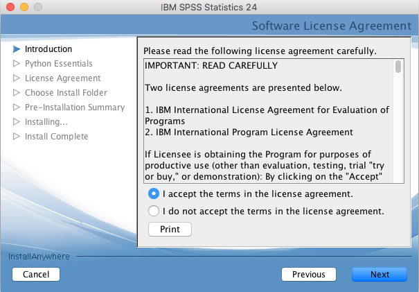Click 'Please read the following license agreement' text
This screenshot has height=292, width=419.
(260, 51)
